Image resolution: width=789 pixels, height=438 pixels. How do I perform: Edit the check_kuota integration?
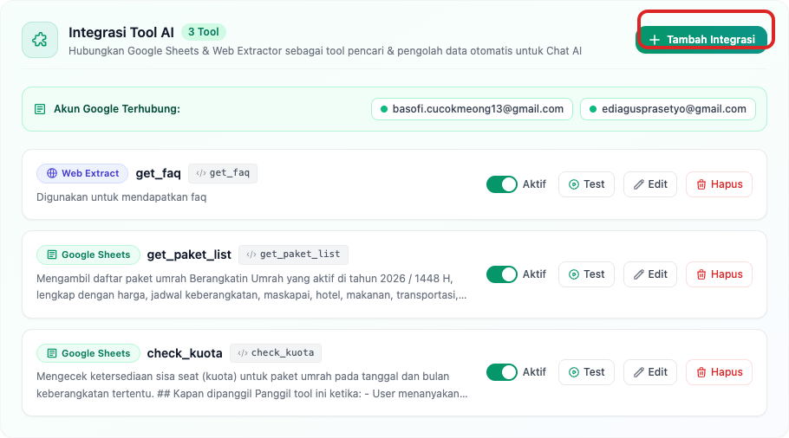click(650, 372)
